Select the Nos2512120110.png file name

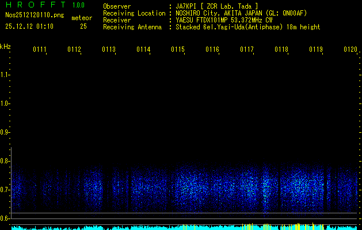coord(35,16)
